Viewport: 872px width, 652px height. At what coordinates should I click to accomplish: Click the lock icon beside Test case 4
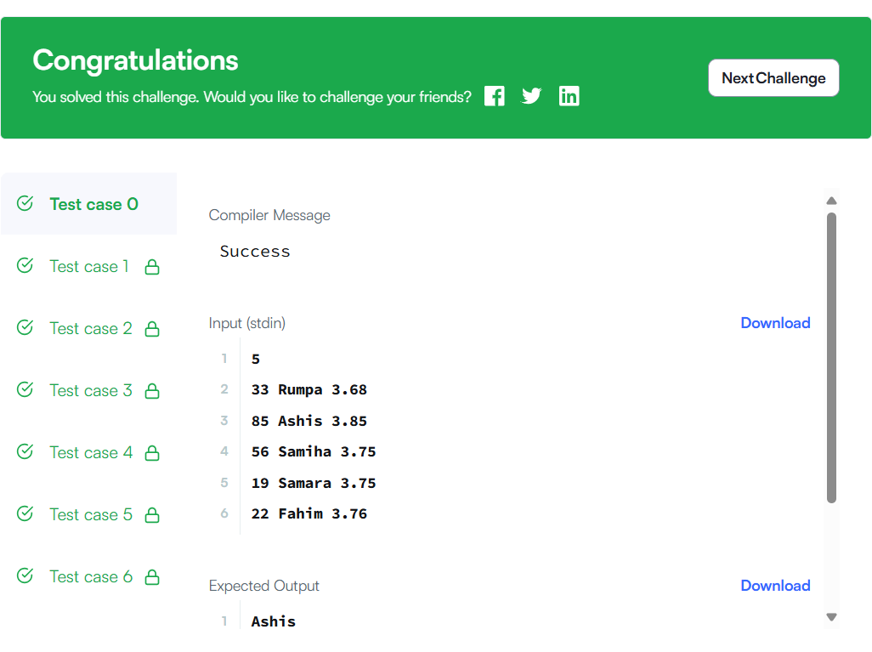(152, 453)
